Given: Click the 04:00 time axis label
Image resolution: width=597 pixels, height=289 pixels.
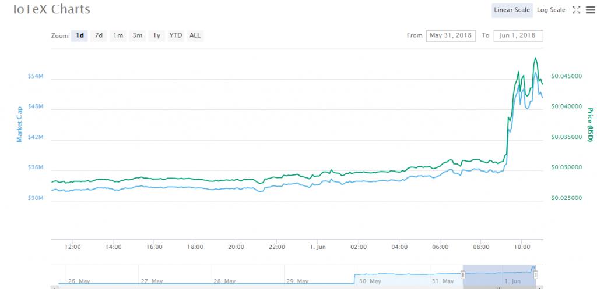Looking at the screenshot, I should coord(399,247).
